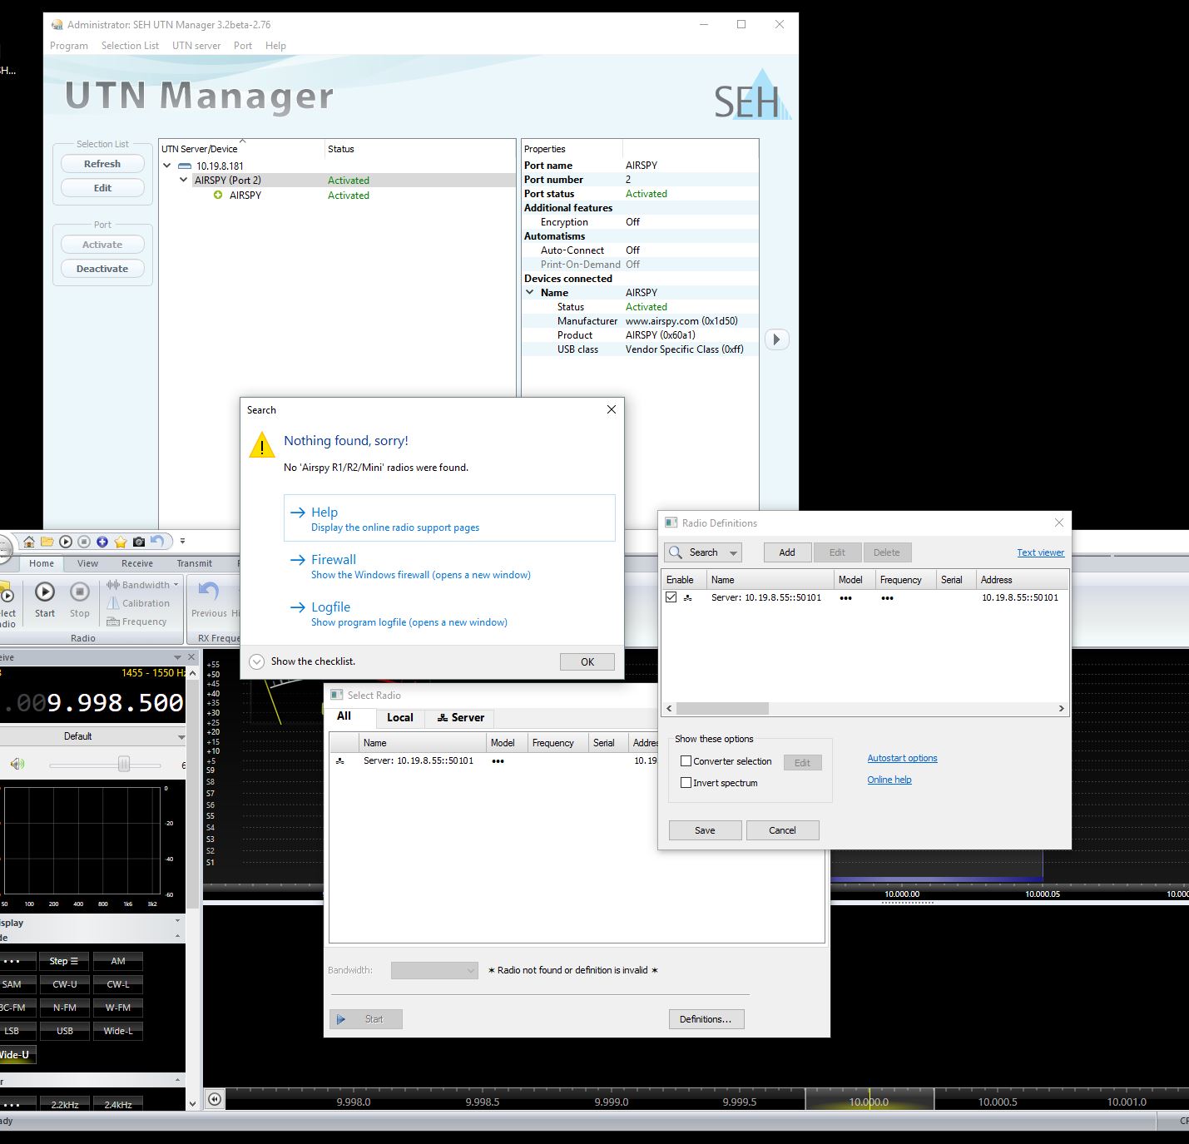Enable the Converter selection checkbox
1189x1144 pixels.
pos(686,761)
